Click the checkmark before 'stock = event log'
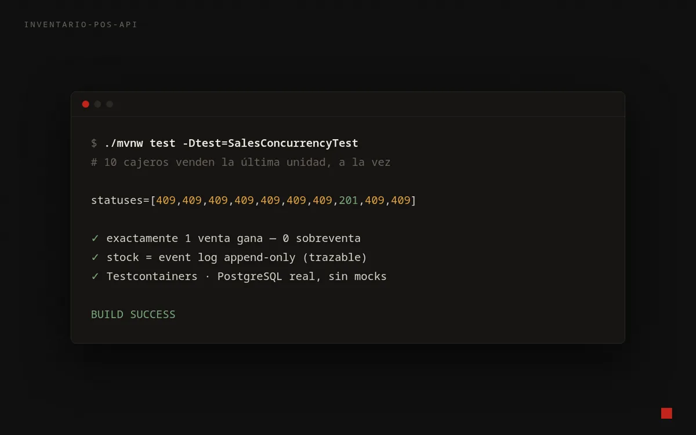The width and height of the screenshot is (696, 435). click(x=95, y=258)
